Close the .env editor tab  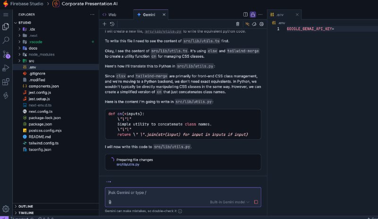(297, 15)
